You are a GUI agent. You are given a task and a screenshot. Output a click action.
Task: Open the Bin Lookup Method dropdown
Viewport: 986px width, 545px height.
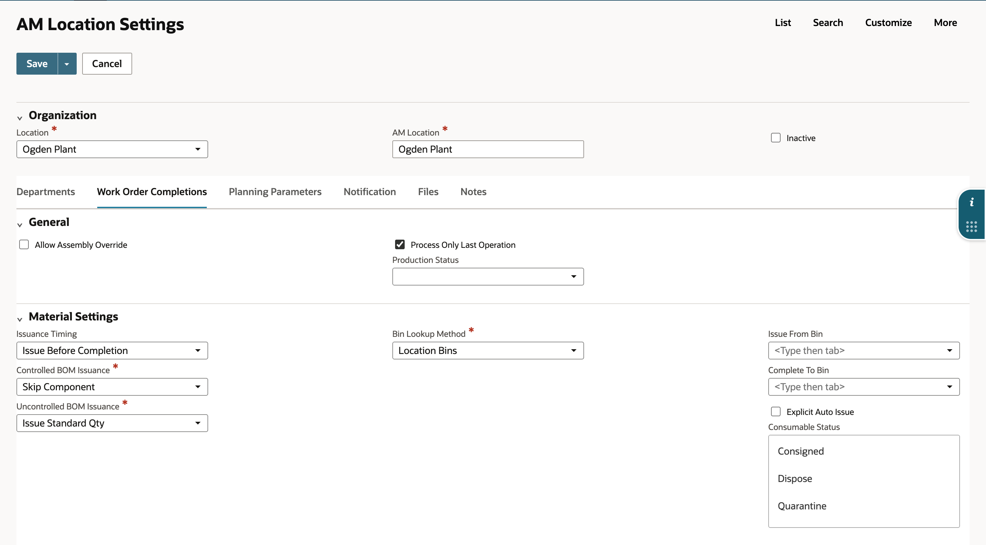pyautogui.click(x=488, y=351)
